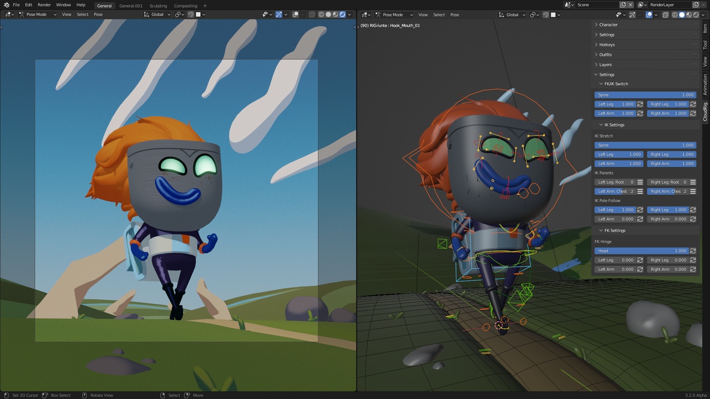Open the Pose menu in right viewport
710x399 pixels.
click(x=454, y=14)
